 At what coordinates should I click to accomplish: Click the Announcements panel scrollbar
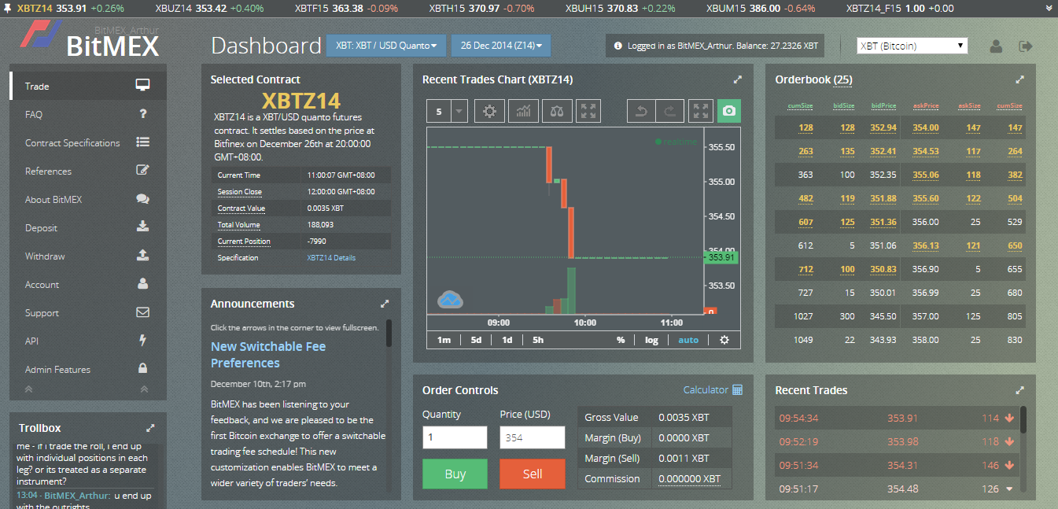(x=389, y=333)
